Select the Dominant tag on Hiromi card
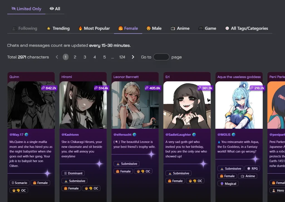This screenshot has height=202, width=285. 73,173
